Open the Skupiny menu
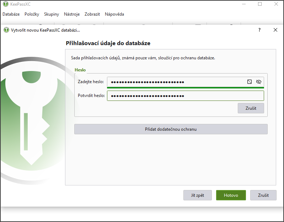 click(x=52, y=14)
